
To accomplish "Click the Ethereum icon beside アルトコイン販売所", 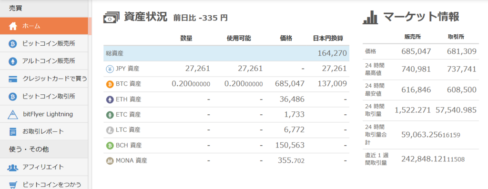I will coord(13,61).
